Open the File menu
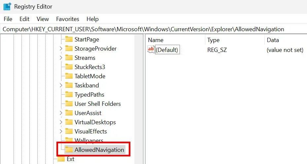This screenshot has height=164, width=307. (x=8, y=19)
